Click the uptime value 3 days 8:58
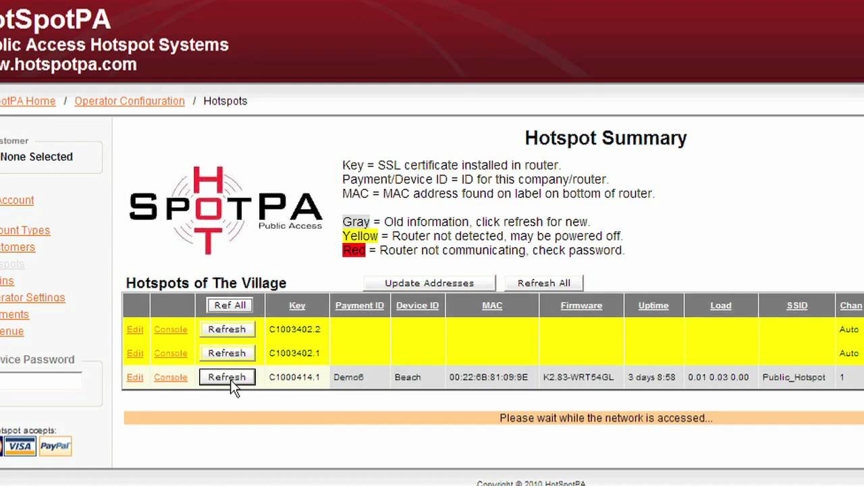 point(651,377)
